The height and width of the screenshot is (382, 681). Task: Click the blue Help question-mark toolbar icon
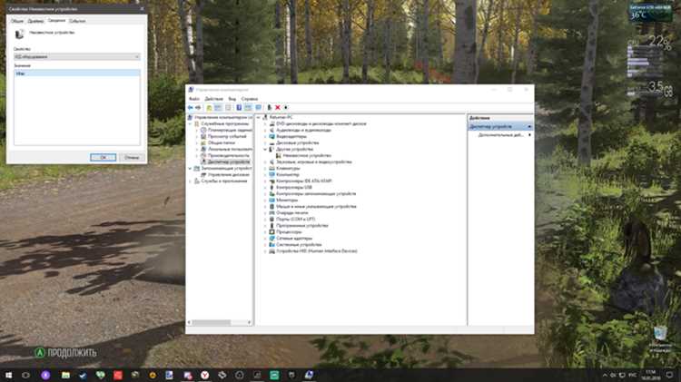[x=239, y=108]
